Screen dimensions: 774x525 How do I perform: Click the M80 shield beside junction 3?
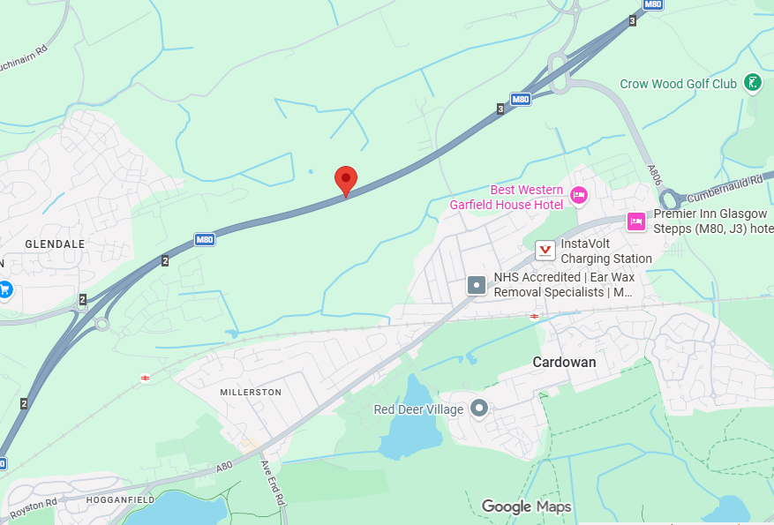(521, 99)
